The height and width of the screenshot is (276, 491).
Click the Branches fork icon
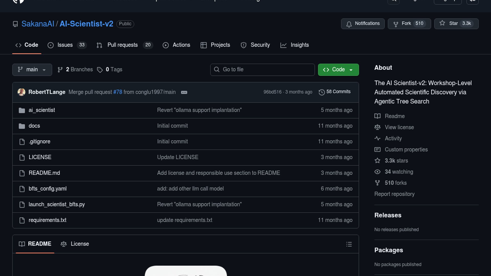(60, 70)
